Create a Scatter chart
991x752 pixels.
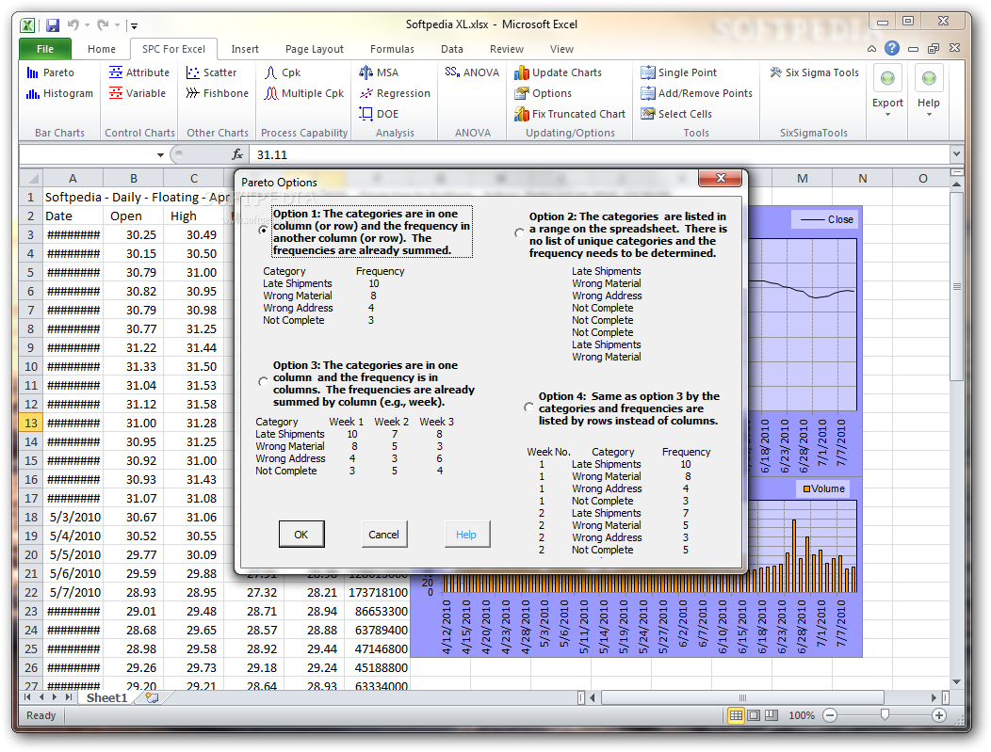[x=211, y=72]
